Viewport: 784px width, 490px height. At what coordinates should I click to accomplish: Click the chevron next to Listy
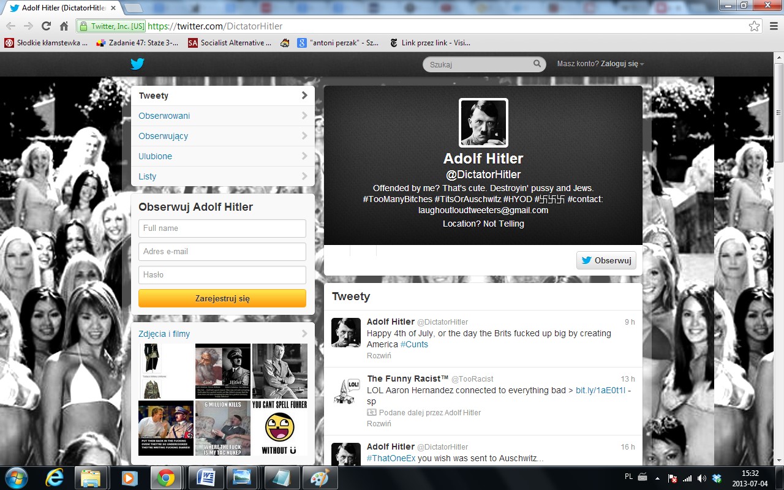click(304, 176)
